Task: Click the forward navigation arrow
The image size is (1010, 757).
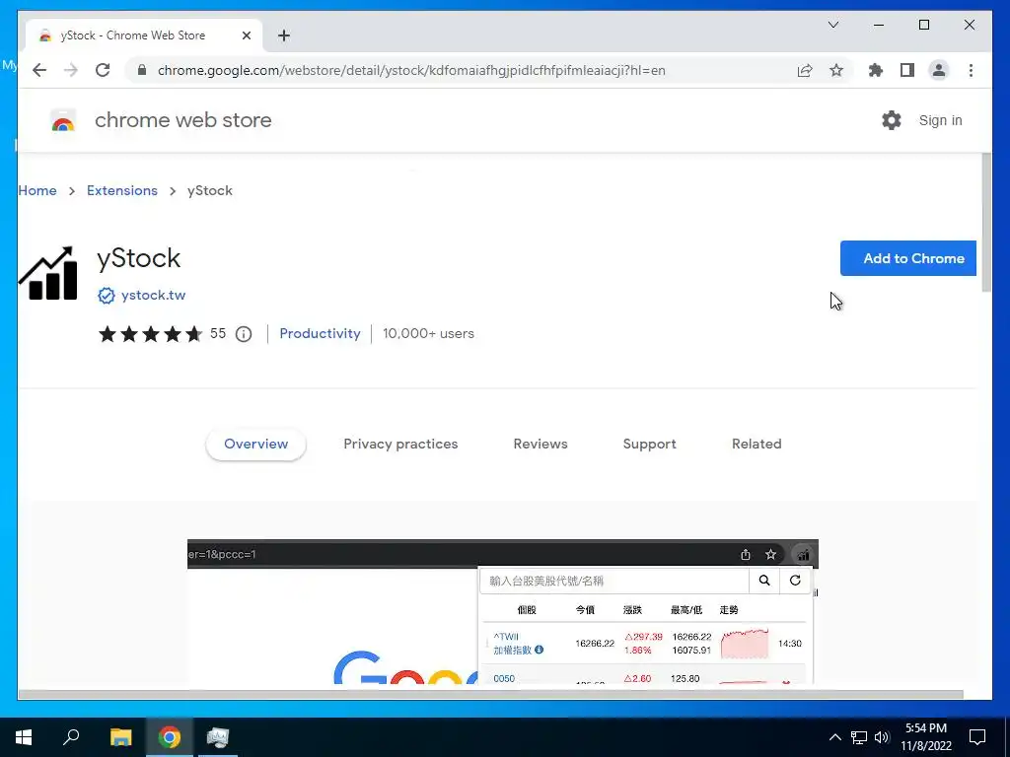Action: [x=71, y=70]
